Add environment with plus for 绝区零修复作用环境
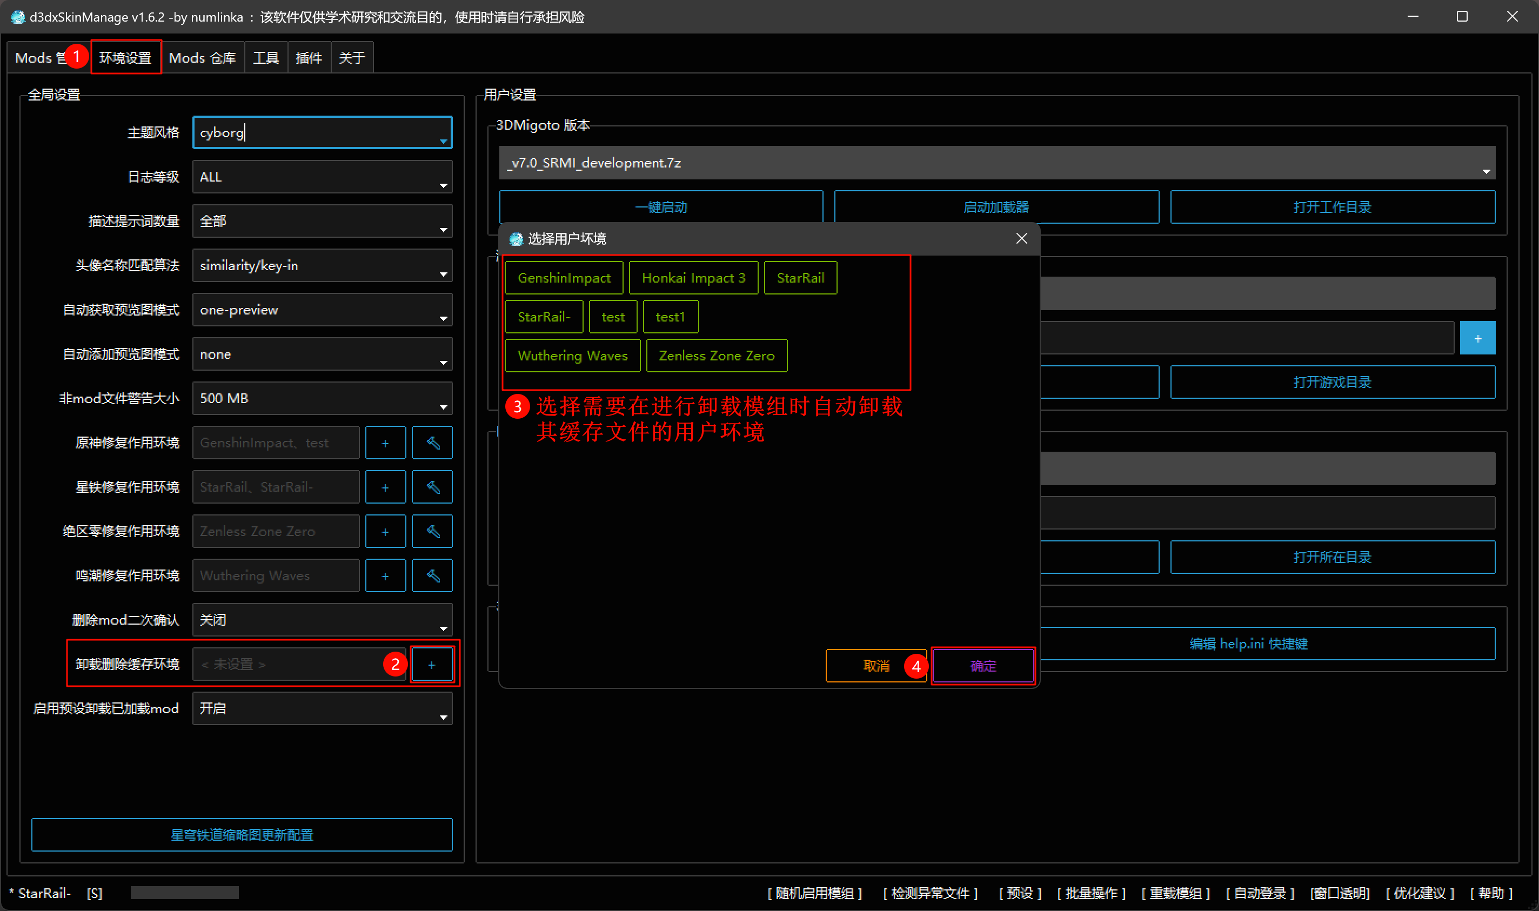Viewport: 1539px width, 911px height. [385, 531]
